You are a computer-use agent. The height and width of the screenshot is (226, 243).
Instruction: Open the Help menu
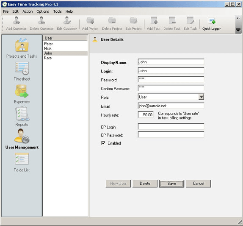click(x=69, y=11)
